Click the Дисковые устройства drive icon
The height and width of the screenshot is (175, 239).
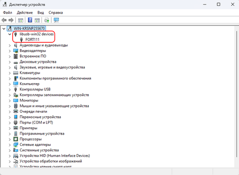16,62
